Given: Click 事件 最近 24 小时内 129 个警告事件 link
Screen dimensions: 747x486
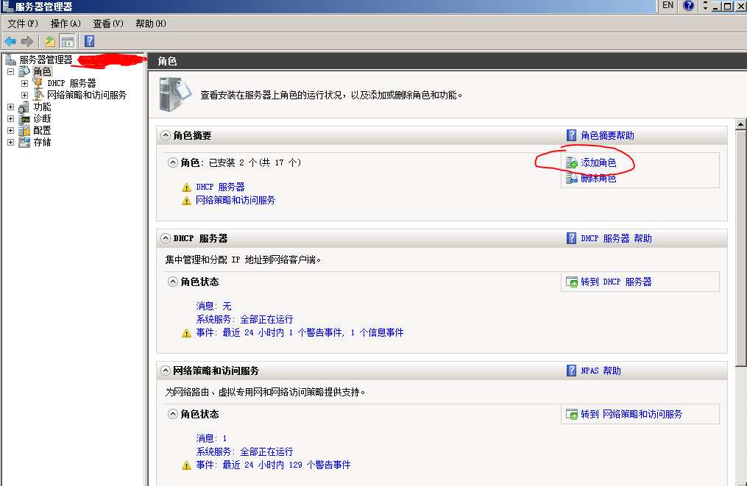Looking at the screenshot, I should point(273,465).
